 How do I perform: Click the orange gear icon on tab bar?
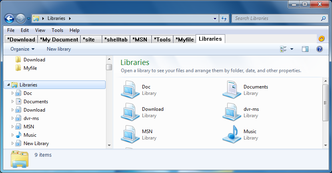322,39
